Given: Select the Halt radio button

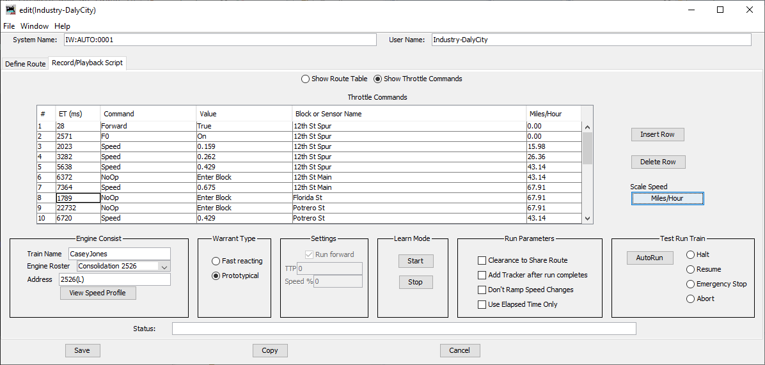Looking at the screenshot, I should (x=690, y=254).
